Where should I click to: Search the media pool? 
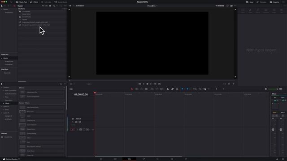click(x=54, y=6)
